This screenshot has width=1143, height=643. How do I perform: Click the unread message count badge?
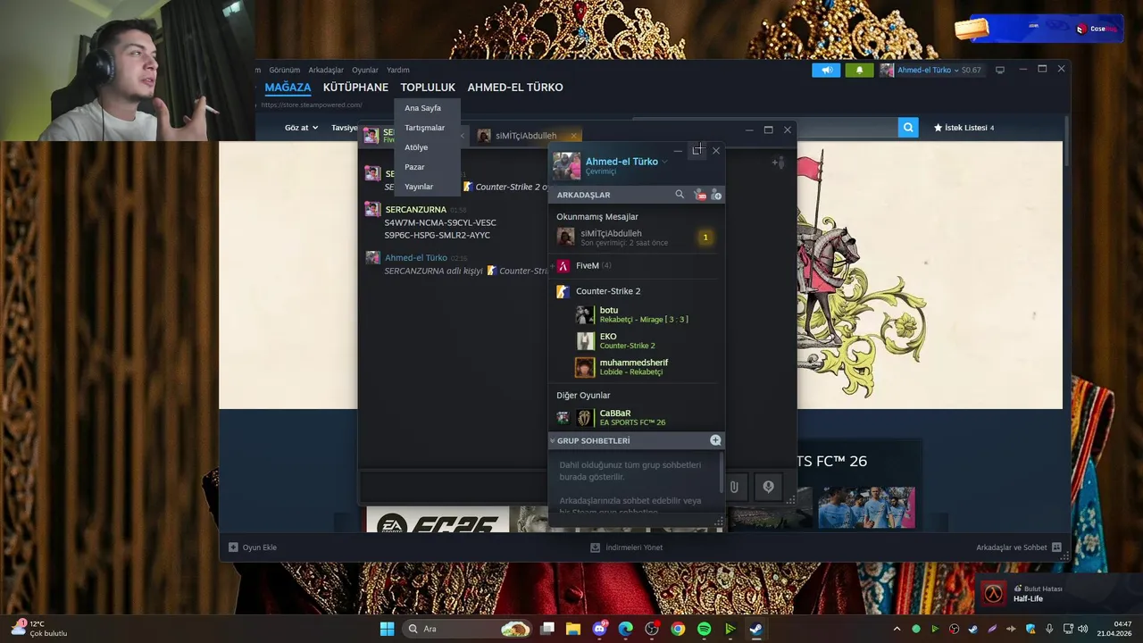point(705,238)
